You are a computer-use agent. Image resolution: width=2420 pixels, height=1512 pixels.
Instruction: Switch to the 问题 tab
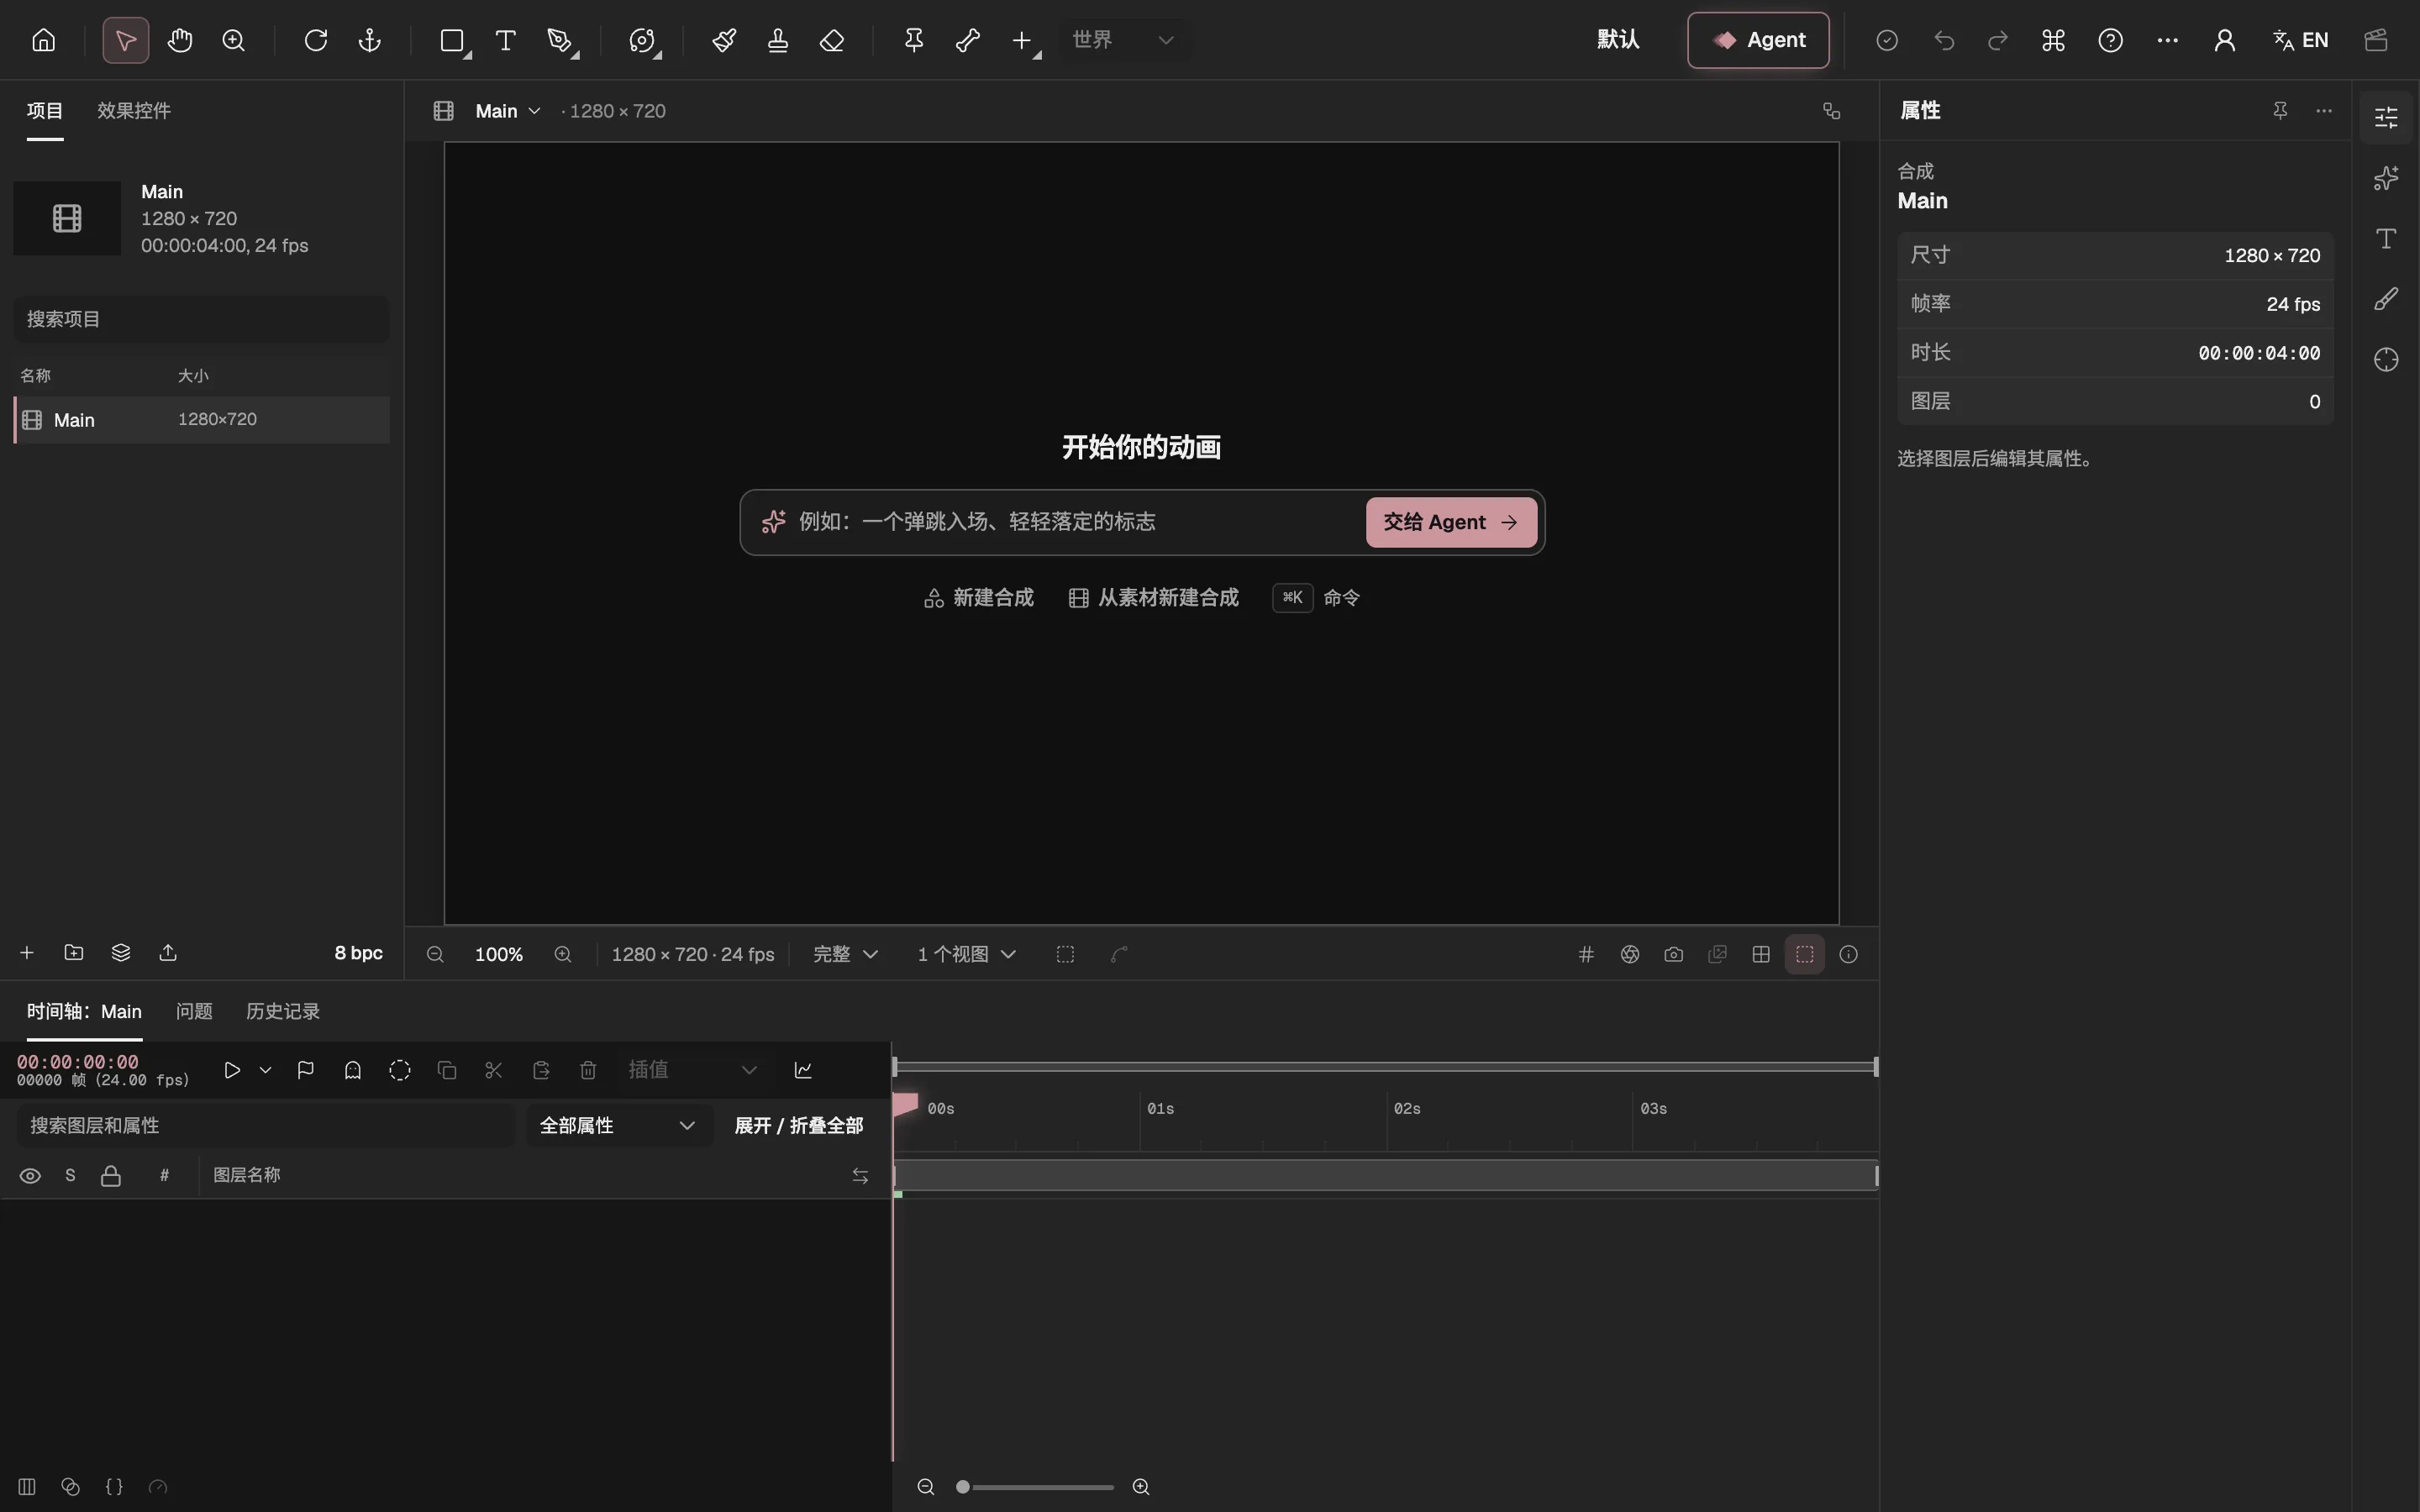(194, 1011)
